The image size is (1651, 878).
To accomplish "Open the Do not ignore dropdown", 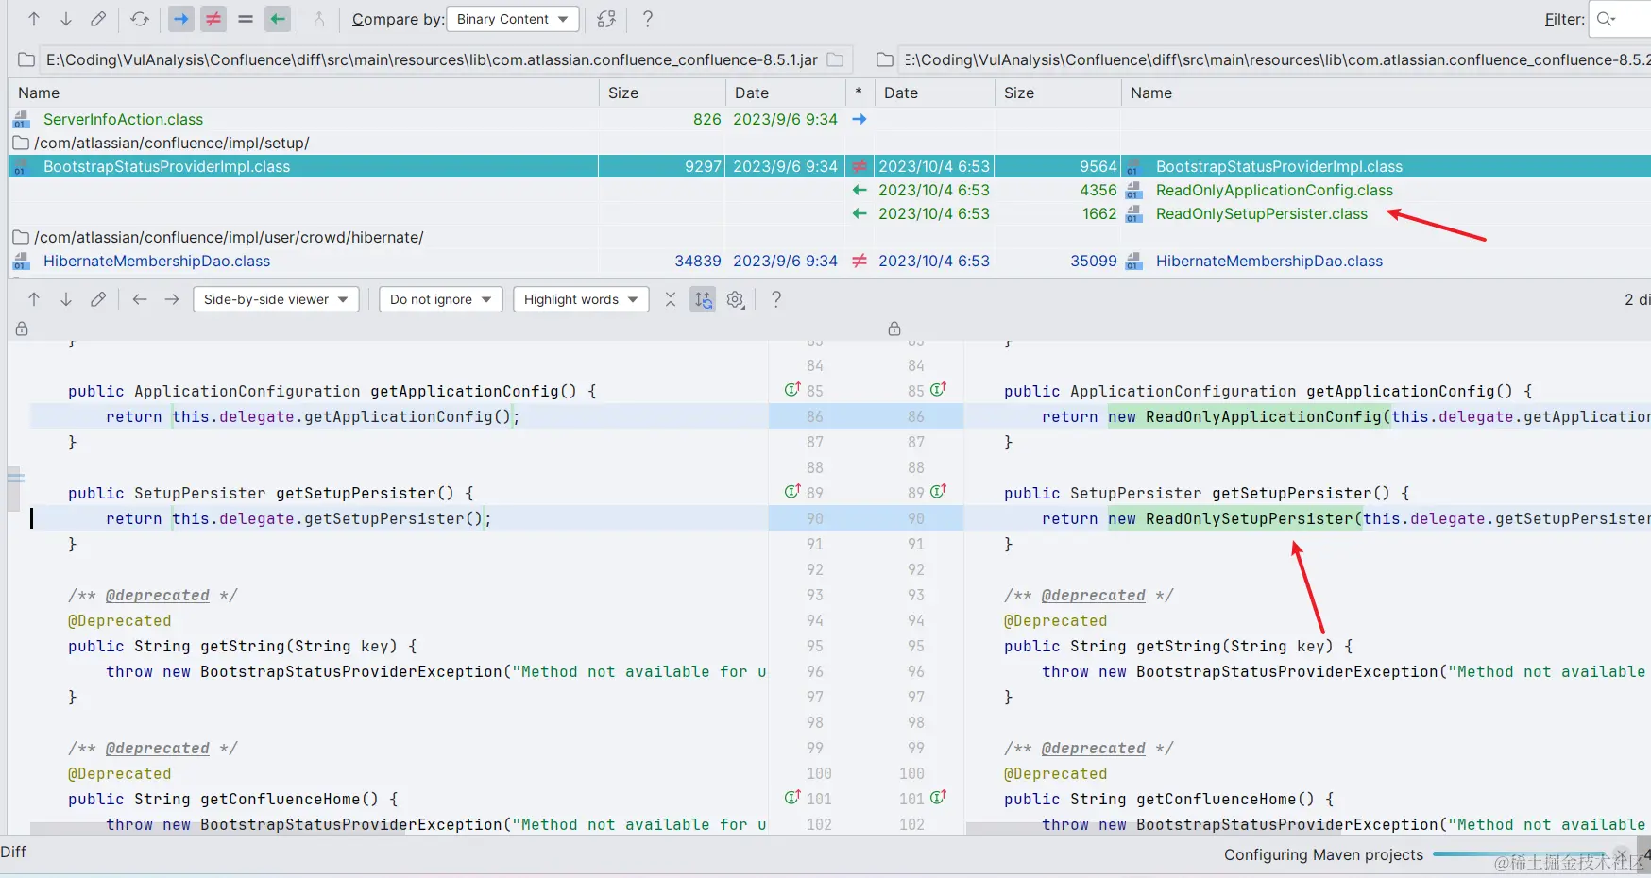I will 440,299.
